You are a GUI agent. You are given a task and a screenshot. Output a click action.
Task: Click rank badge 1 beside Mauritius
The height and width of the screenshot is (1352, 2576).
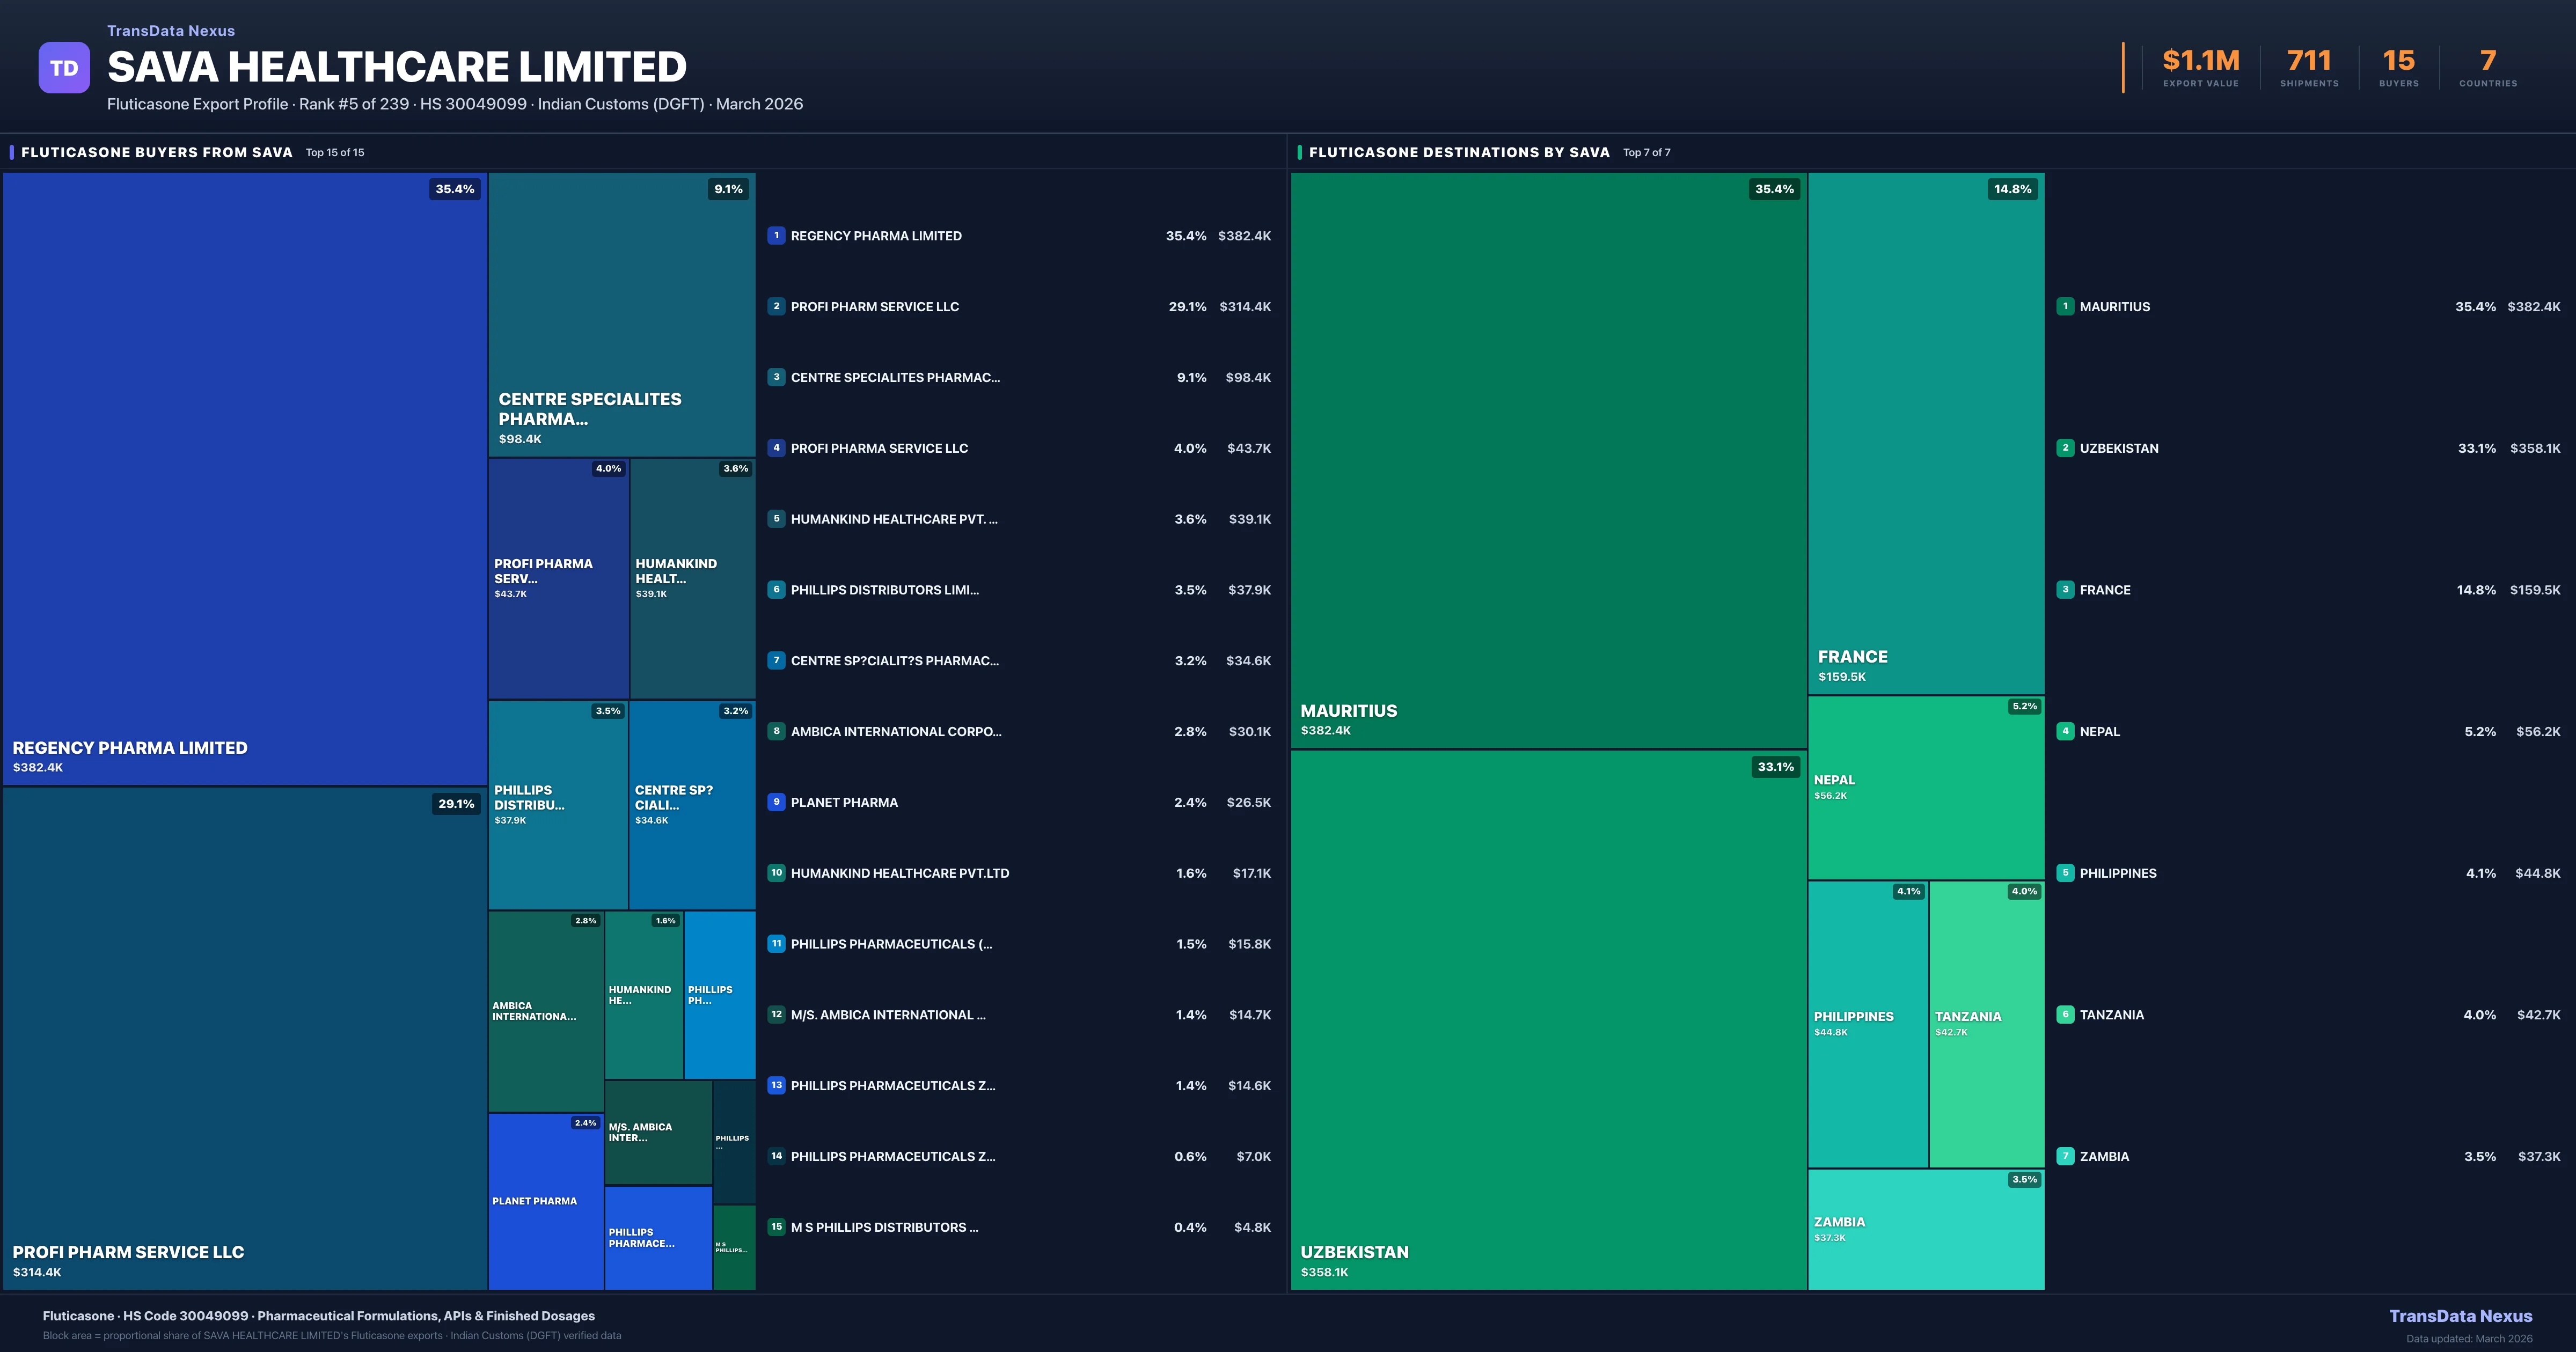[2065, 307]
